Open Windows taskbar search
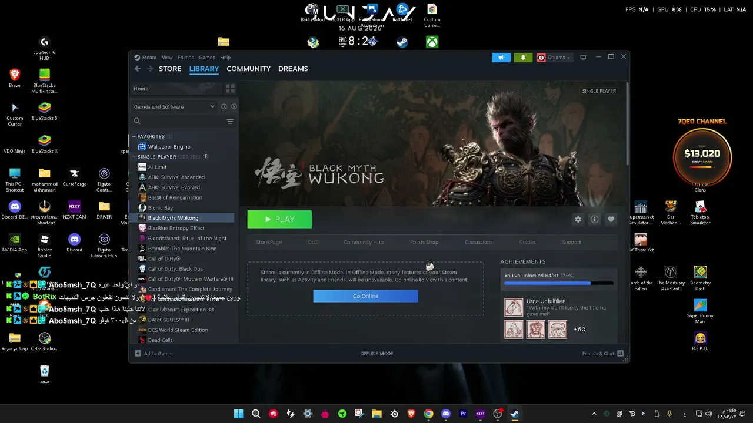 tap(256, 414)
